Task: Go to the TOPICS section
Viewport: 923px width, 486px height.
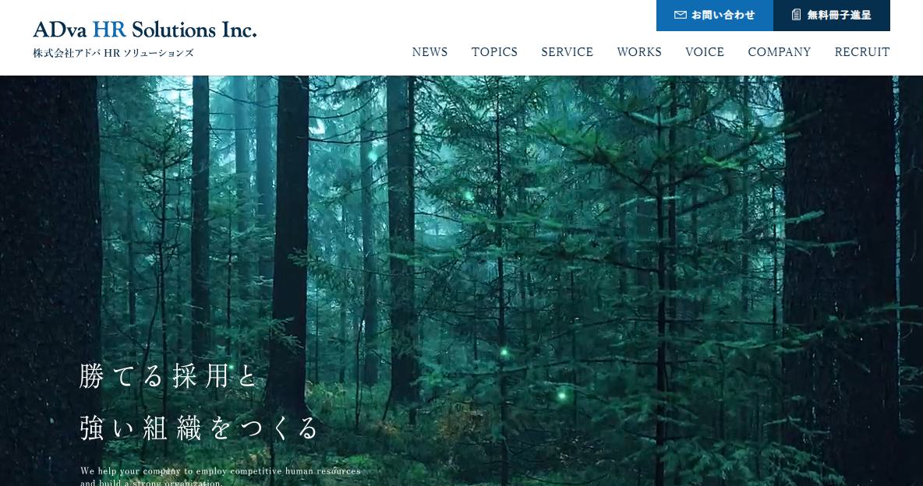Action: point(494,51)
